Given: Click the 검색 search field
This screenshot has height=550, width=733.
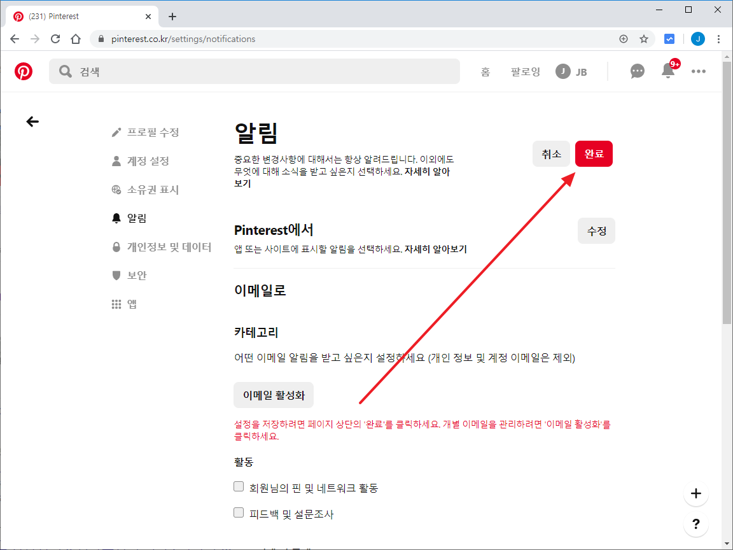Looking at the screenshot, I should click(255, 71).
